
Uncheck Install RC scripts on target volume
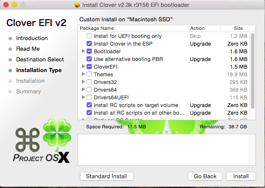pyautogui.click(x=89, y=105)
